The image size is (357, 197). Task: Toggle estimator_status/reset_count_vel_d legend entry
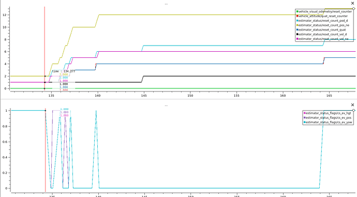click(x=321, y=34)
